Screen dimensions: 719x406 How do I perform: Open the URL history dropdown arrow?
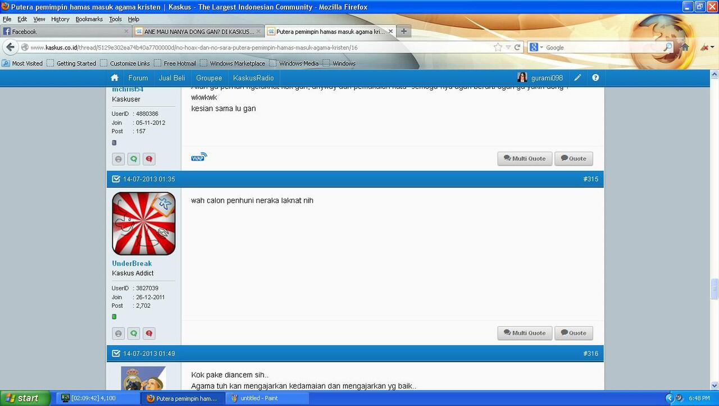click(508, 47)
